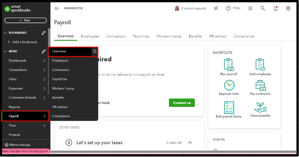Click the sidebar vertical scrollbar
This screenshot has width=299, height=157.
pyautogui.click(x=49, y=61)
